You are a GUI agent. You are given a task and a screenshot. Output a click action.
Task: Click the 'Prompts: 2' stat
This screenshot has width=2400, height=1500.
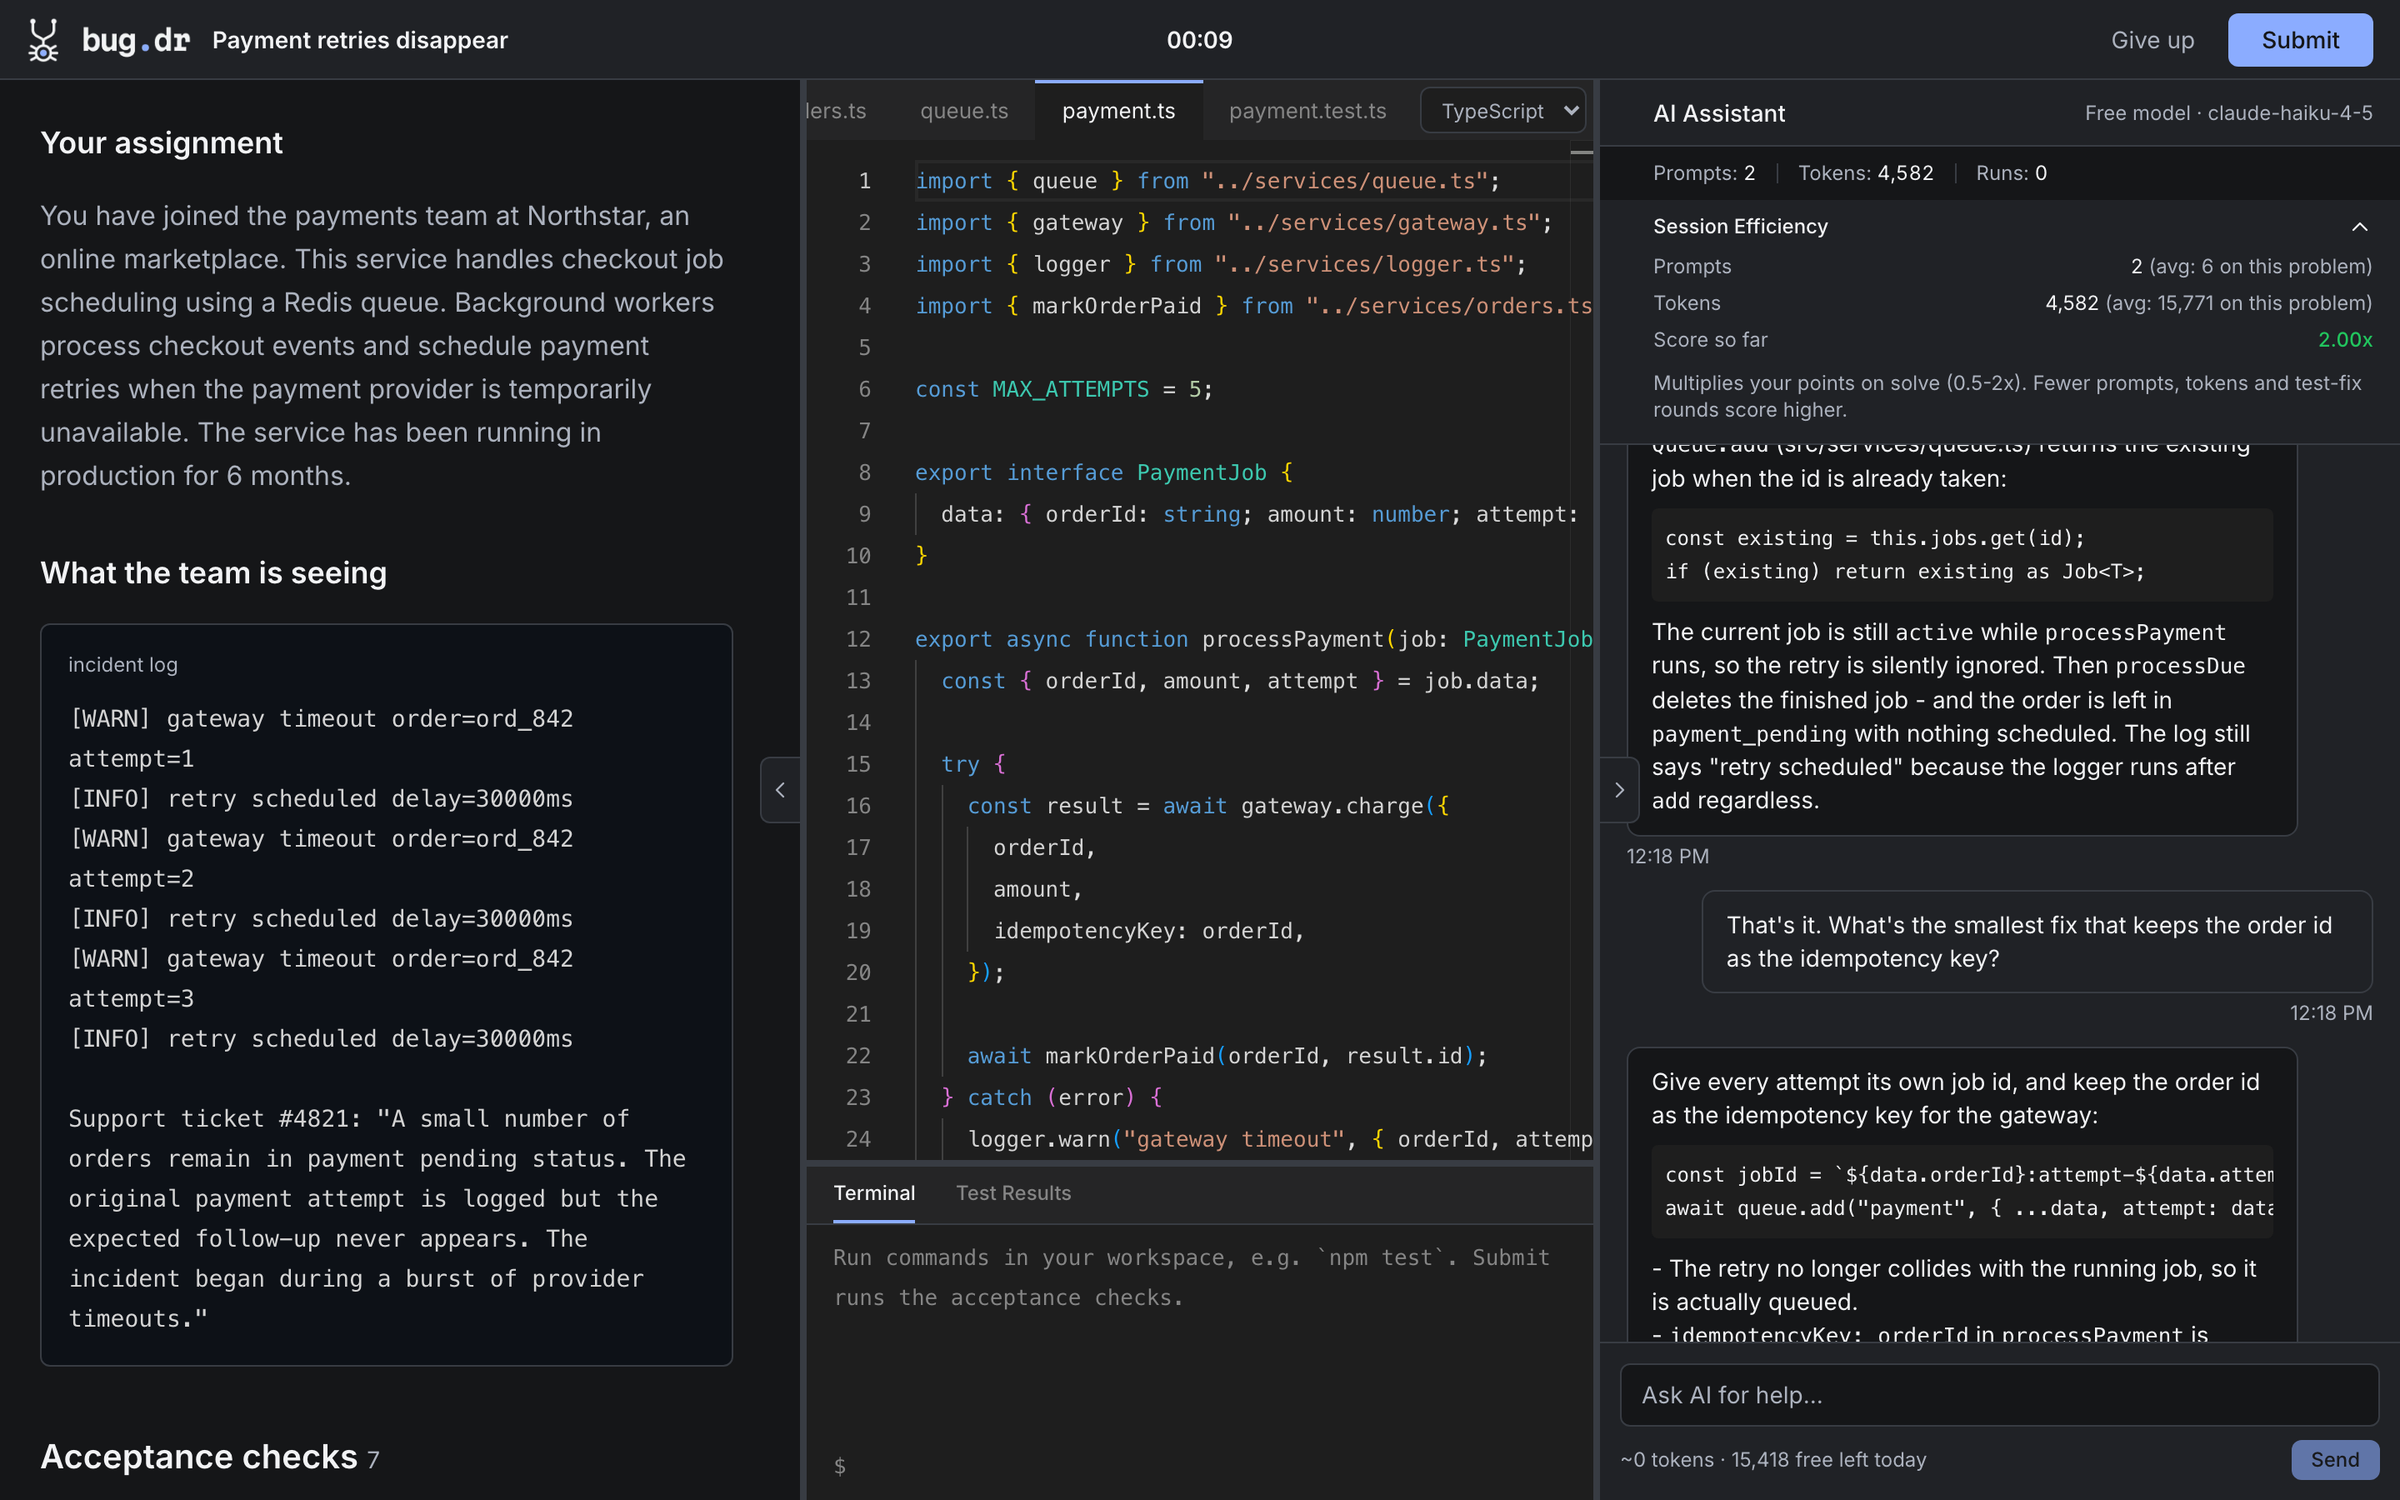click(x=1704, y=172)
